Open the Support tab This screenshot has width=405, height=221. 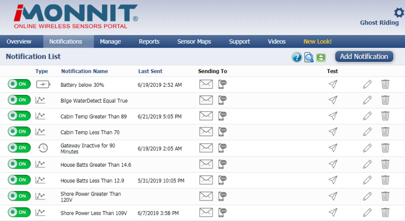click(240, 41)
